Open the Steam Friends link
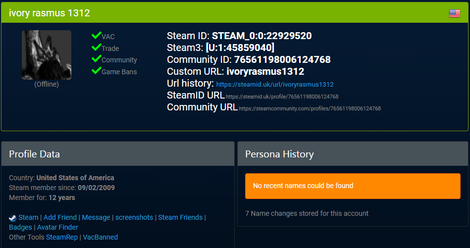Image resolution: width=470 pixels, height=248 pixels. (x=180, y=217)
